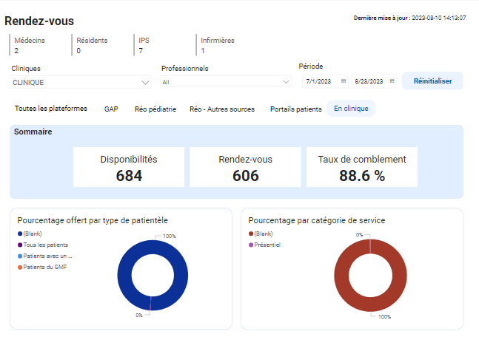This screenshot has height=337, width=479.
Task: Click the violet Présentiel legend swatch
Action: pyautogui.click(x=251, y=245)
